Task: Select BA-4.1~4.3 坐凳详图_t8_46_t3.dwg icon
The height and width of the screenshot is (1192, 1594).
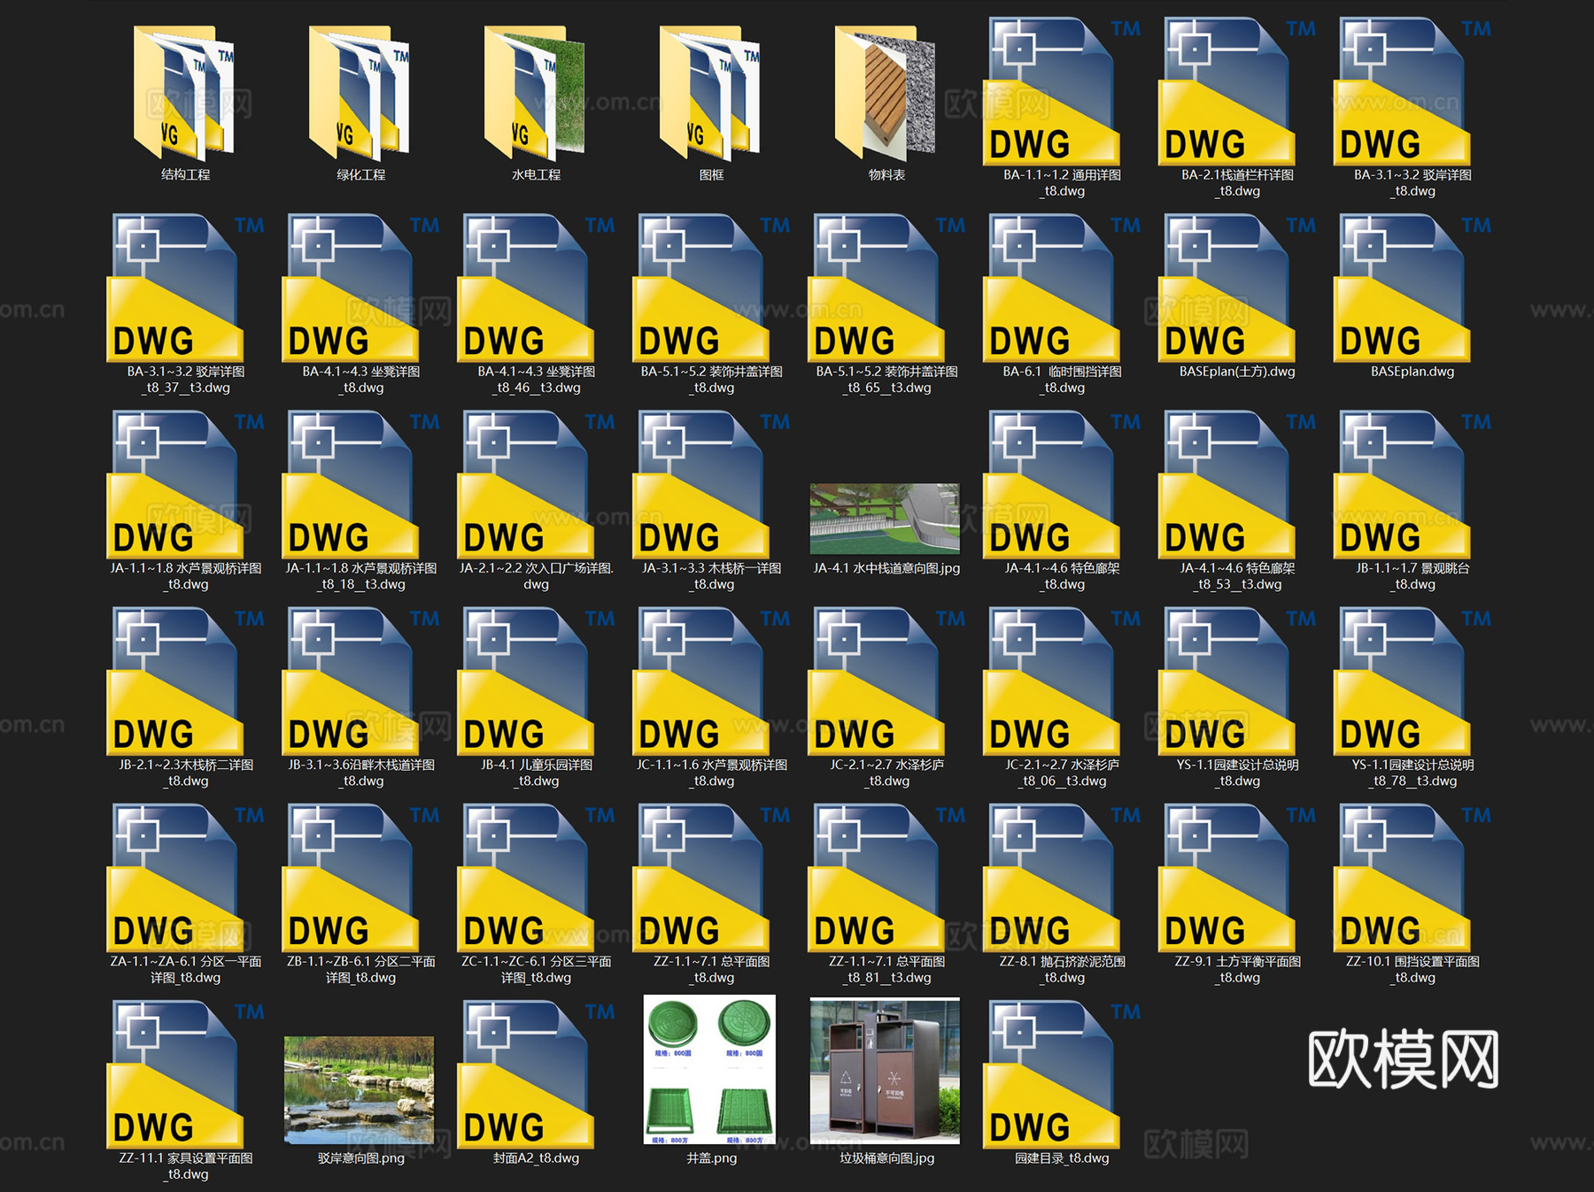Action: (535, 288)
